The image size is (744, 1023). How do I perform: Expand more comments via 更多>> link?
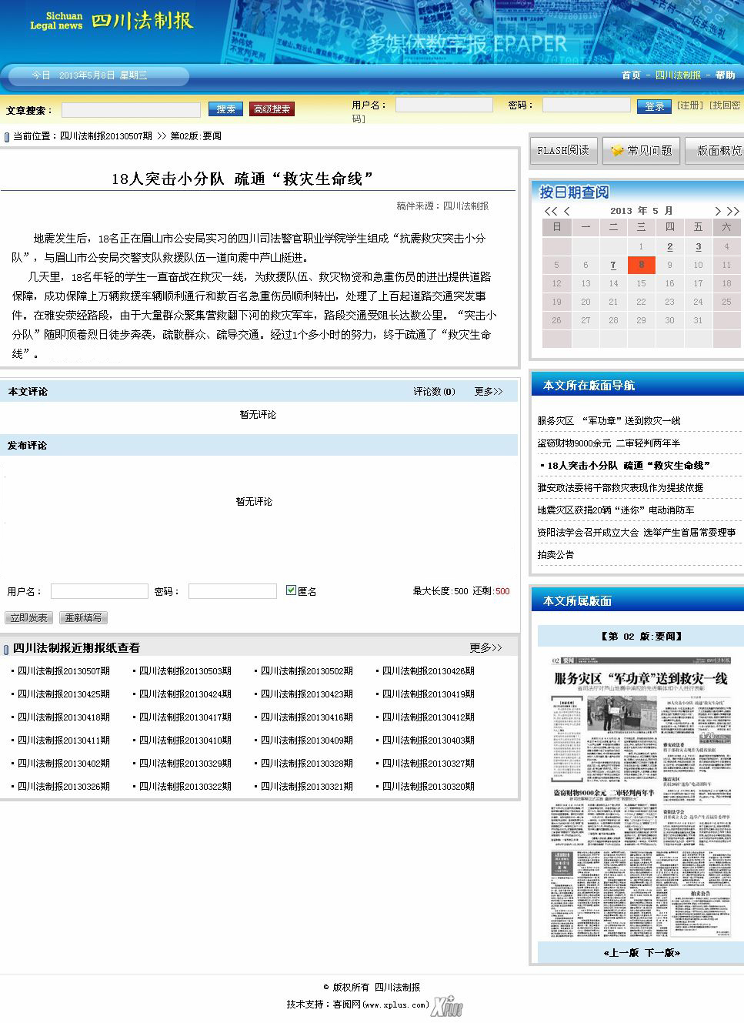[x=488, y=392]
